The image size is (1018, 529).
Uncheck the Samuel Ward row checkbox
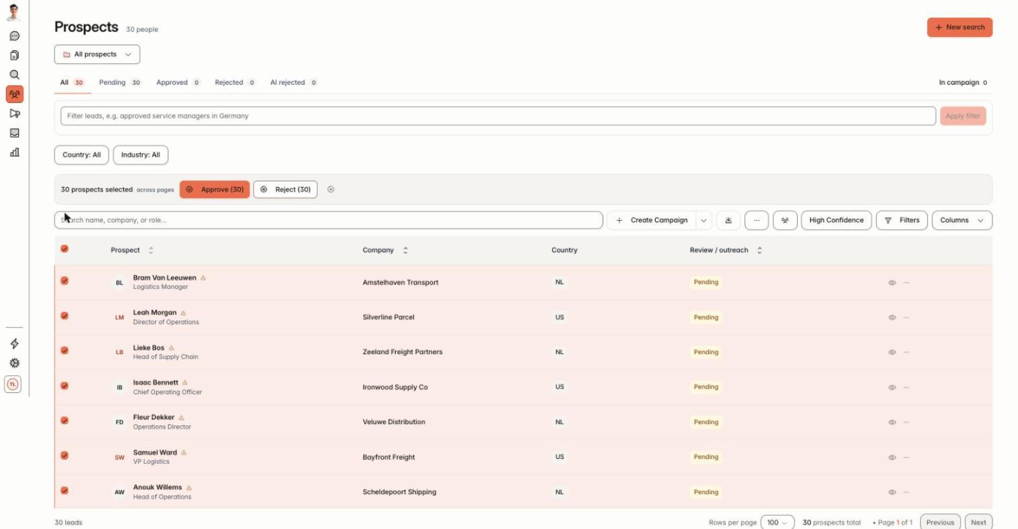[65, 456]
